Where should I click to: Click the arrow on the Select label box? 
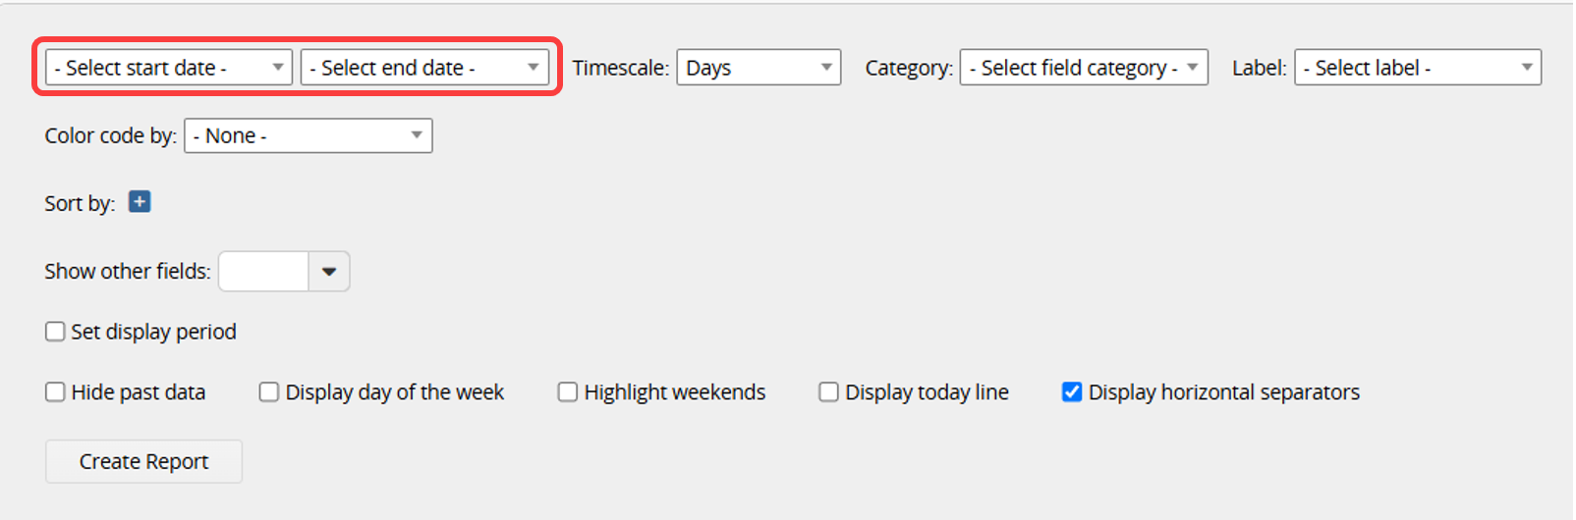pyautogui.click(x=1527, y=68)
